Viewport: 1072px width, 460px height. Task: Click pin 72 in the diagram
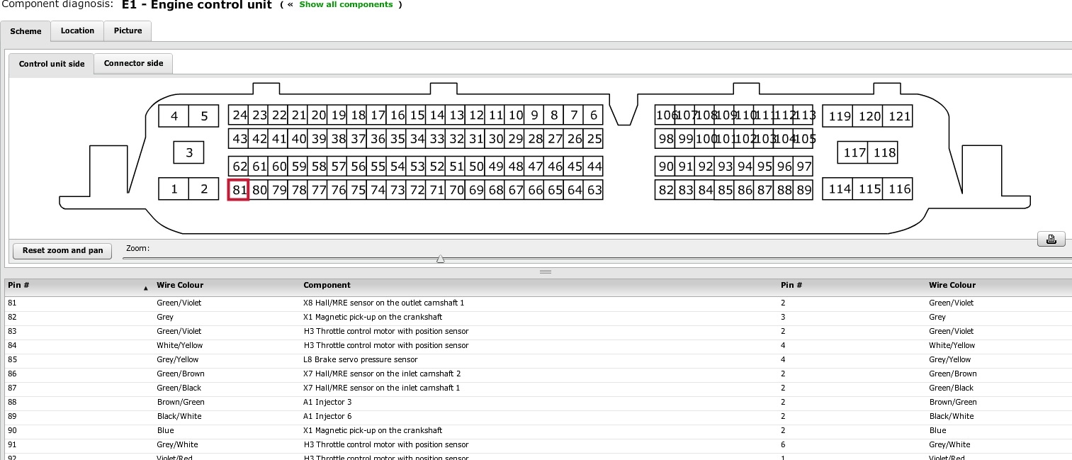coord(417,190)
